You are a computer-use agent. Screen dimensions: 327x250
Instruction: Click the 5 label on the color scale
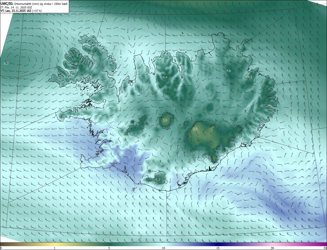click(x=109, y=248)
